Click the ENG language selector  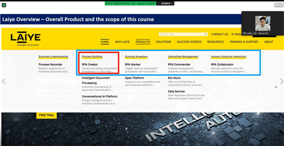click(x=238, y=34)
